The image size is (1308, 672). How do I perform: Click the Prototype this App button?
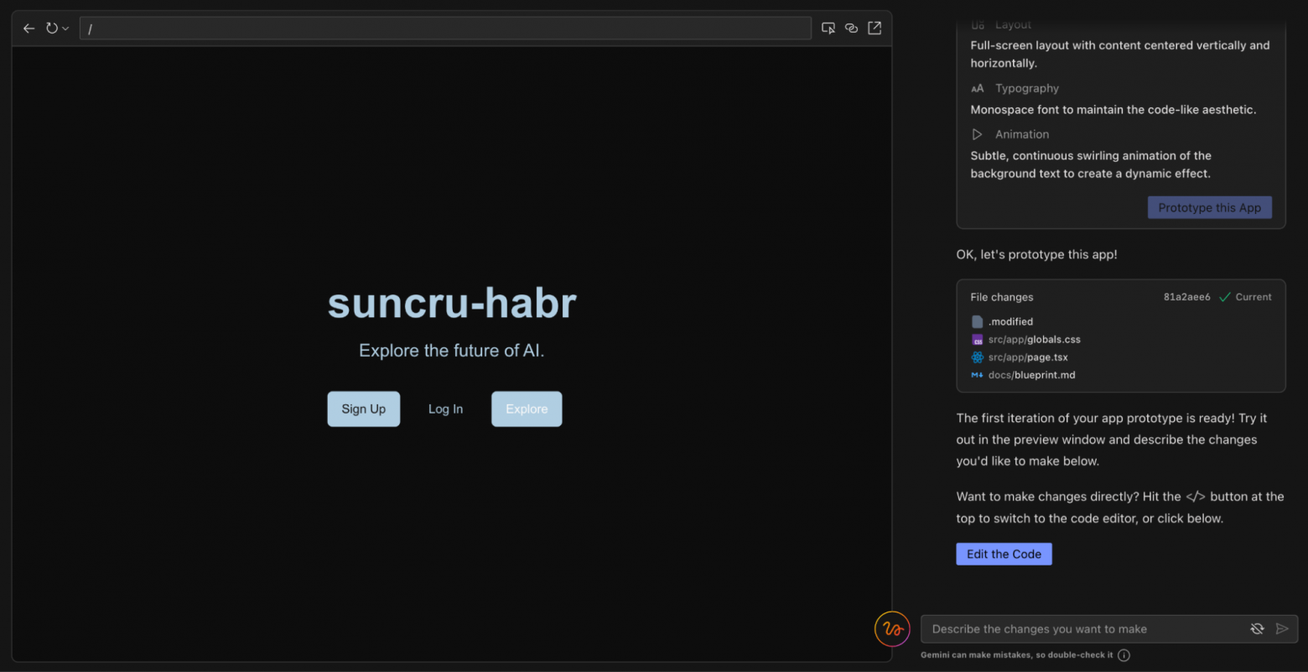point(1210,207)
